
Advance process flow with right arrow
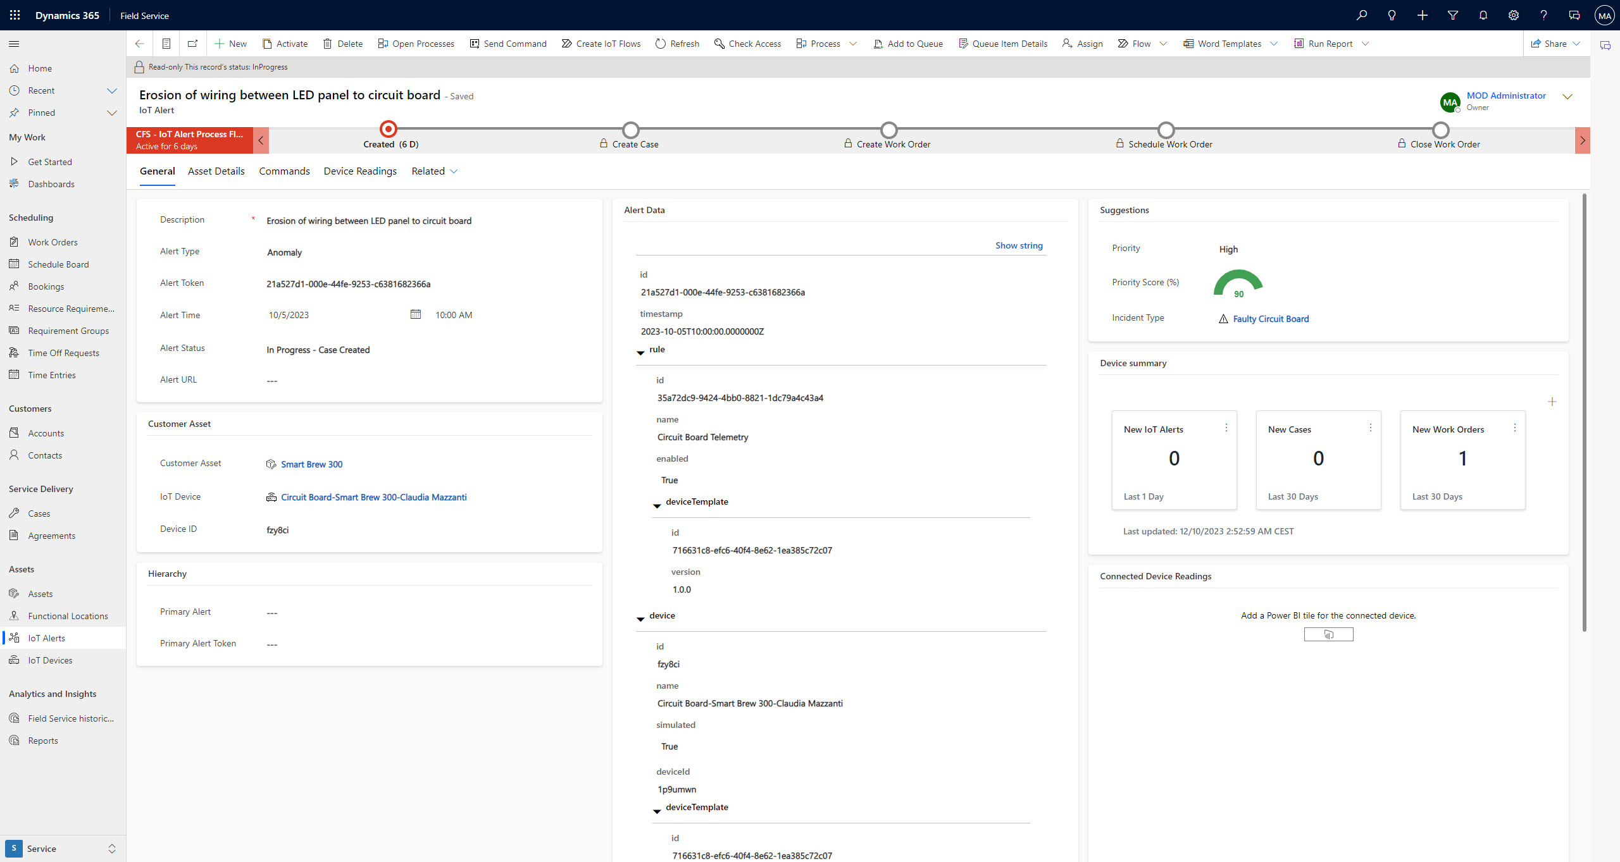1582,140
